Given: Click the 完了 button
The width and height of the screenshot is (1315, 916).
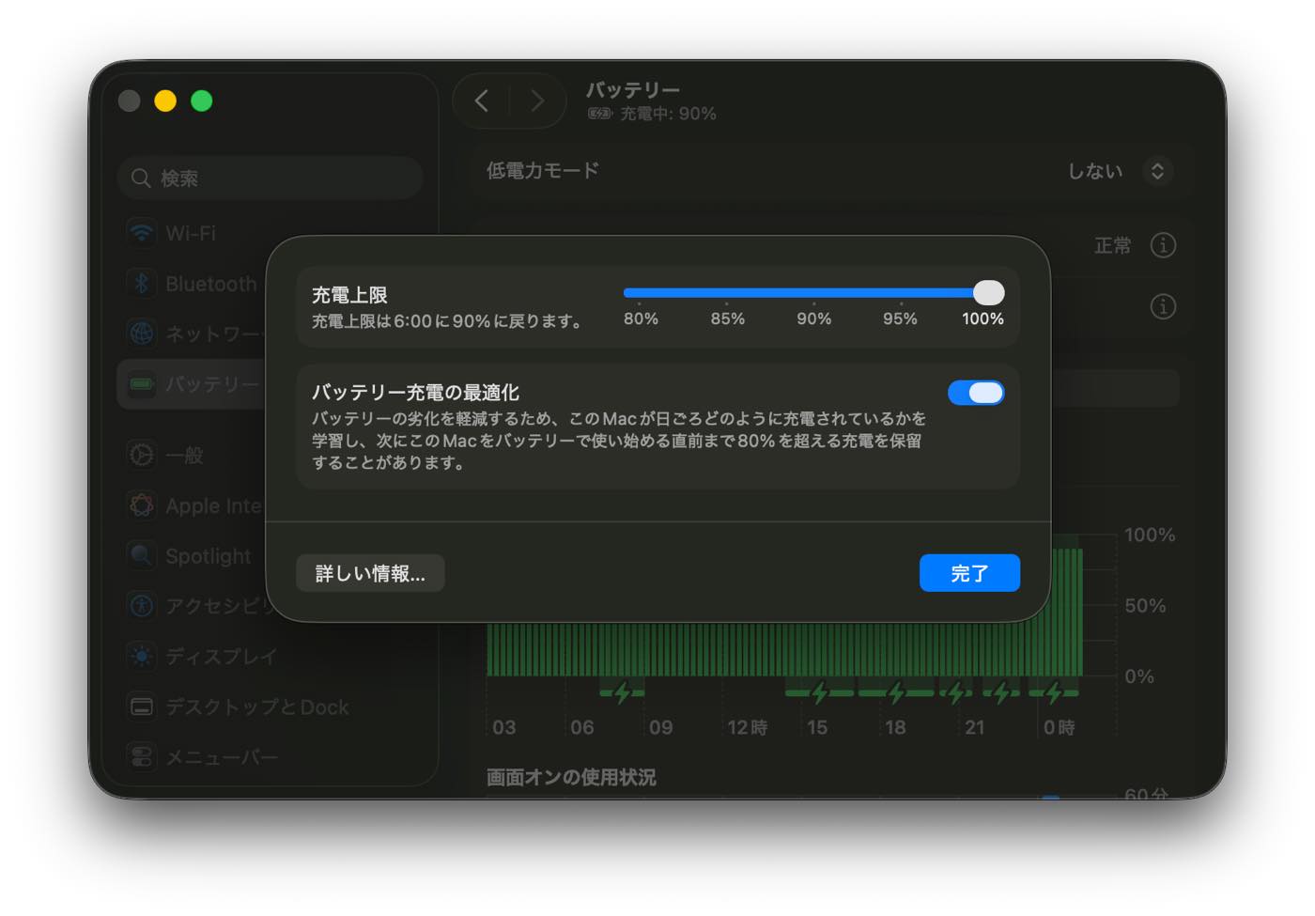Looking at the screenshot, I should click(x=969, y=573).
